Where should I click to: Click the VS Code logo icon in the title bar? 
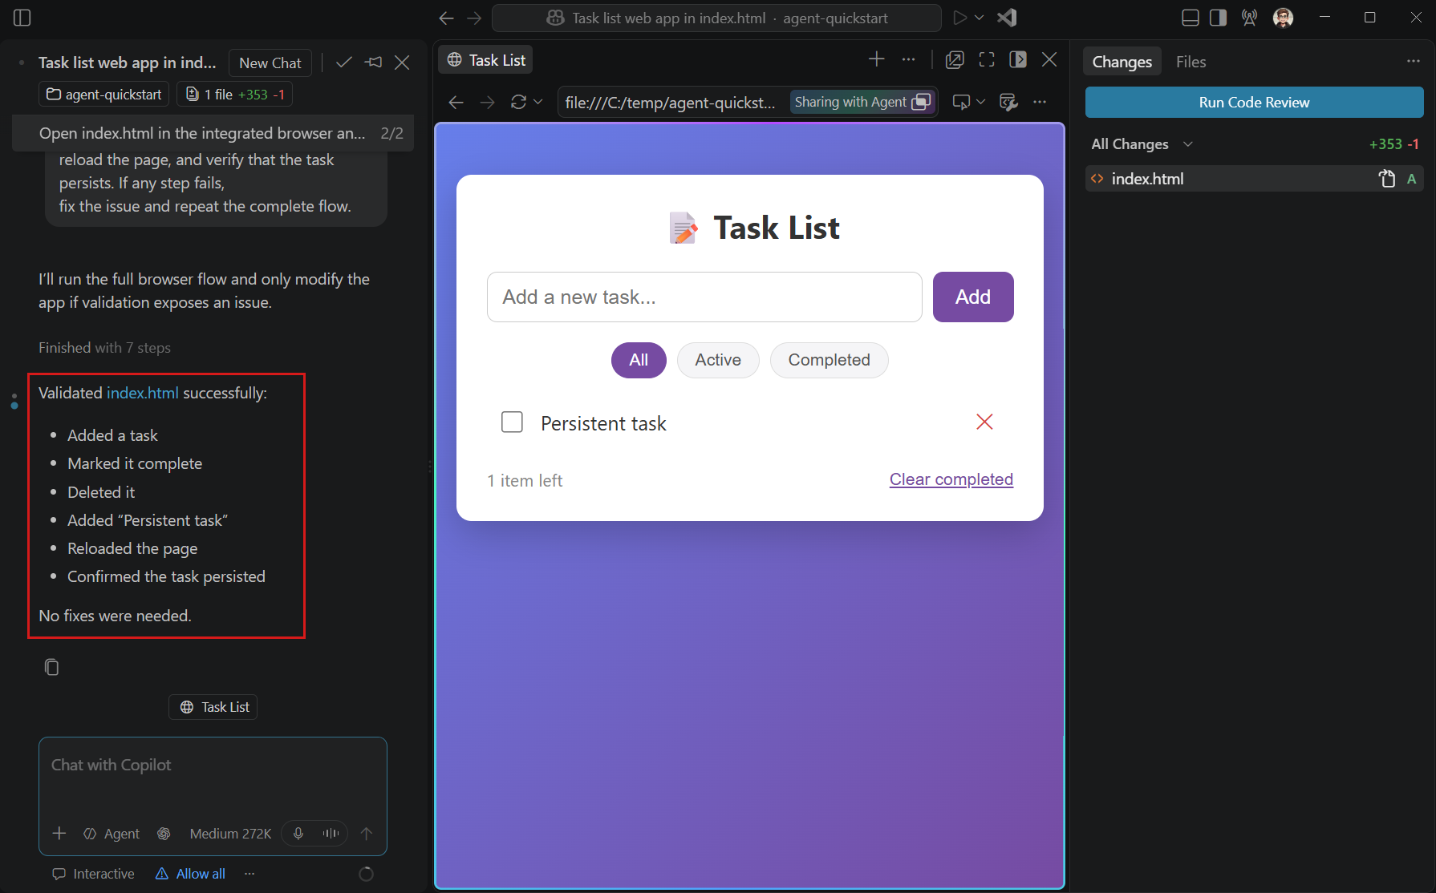(x=1008, y=18)
